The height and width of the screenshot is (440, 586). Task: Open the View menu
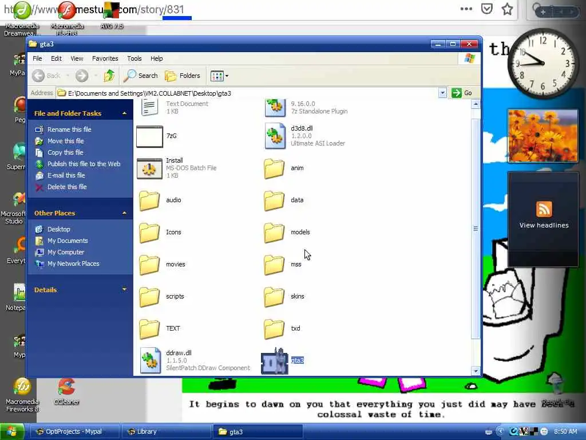pos(77,58)
